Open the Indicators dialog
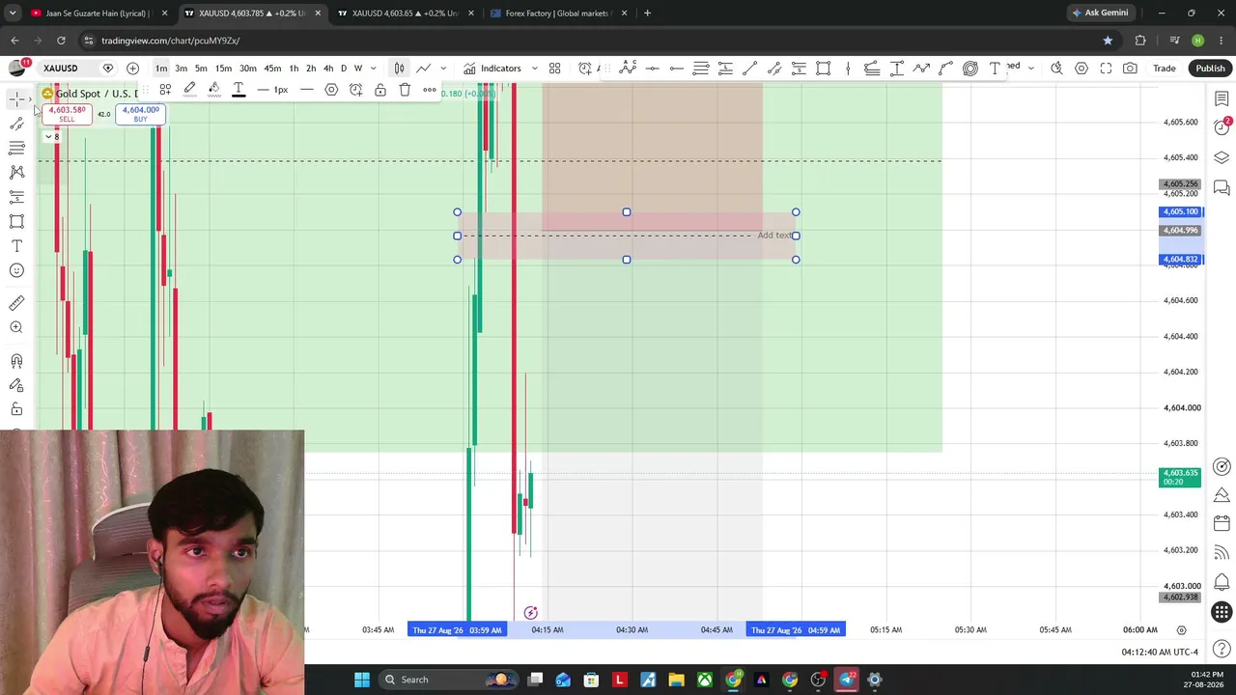 pos(492,69)
